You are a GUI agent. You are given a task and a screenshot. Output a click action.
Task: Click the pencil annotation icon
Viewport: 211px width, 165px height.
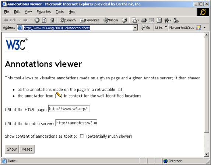pyautogui.click(x=59, y=95)
